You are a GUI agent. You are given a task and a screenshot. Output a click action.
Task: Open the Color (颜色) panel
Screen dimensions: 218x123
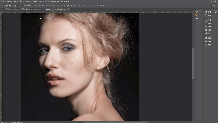coord(208,12)
